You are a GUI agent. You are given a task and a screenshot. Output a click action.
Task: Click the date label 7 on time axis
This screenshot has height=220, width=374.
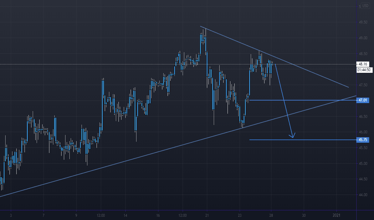(43, 216)
